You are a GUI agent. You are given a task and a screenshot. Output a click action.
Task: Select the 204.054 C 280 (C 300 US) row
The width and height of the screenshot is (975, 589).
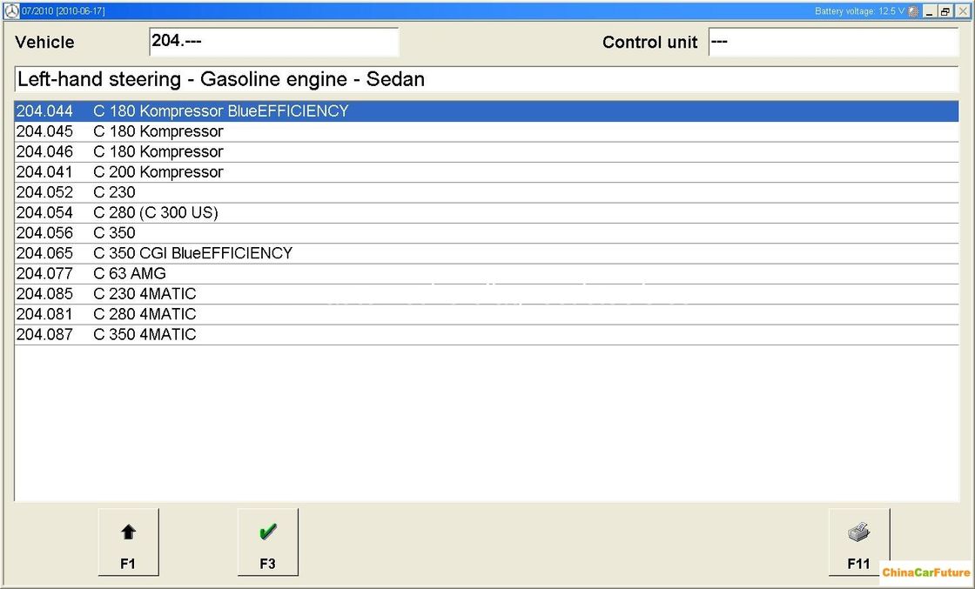pyautogui.click(x=487, y=213)
